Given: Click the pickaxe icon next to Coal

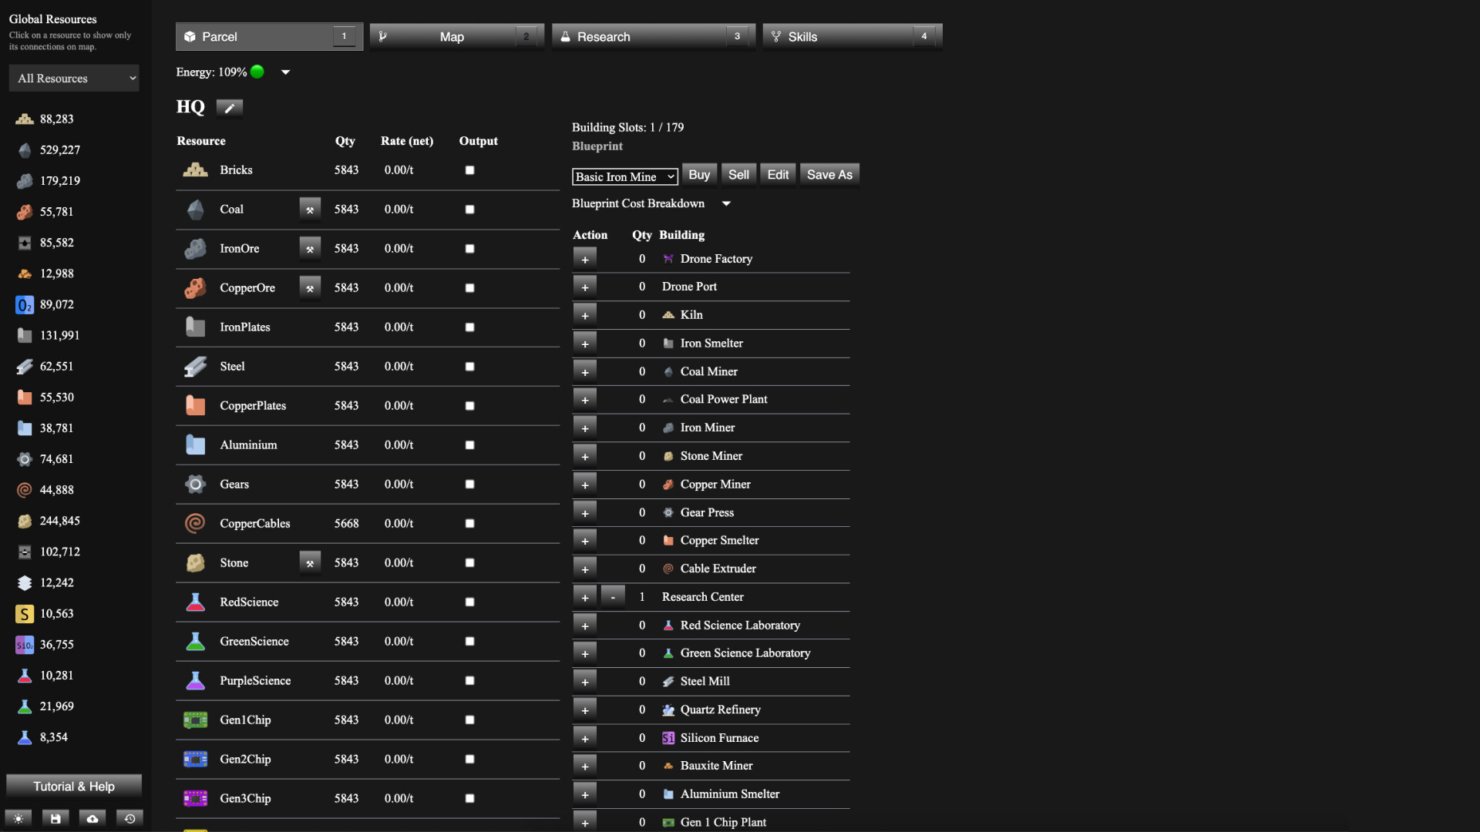Looking at the screenshot, I should tap(310, 209).
